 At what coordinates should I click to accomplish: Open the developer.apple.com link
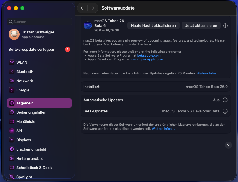tap(147, 59)
